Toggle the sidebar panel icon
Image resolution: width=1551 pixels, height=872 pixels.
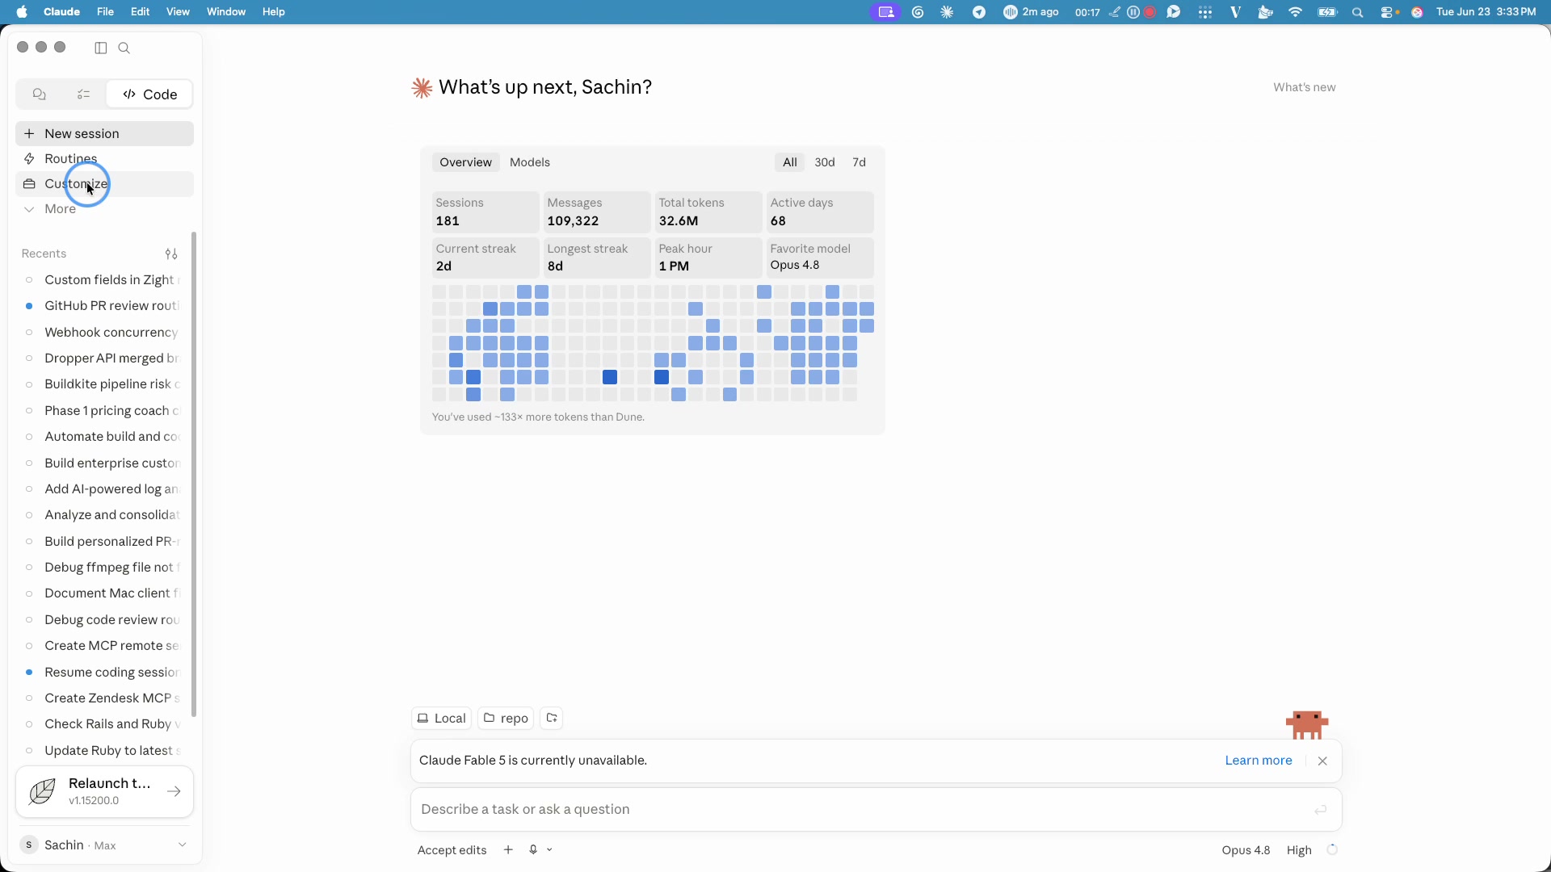(101, 48)
